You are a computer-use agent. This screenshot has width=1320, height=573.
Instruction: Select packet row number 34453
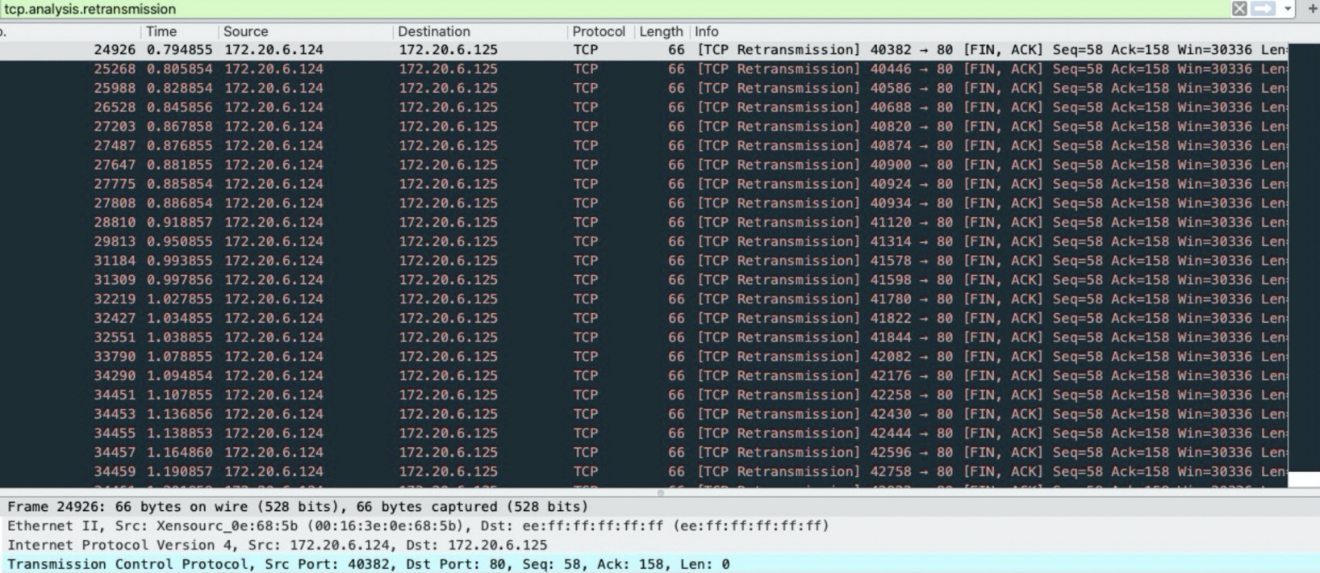[x=644, y=414]
